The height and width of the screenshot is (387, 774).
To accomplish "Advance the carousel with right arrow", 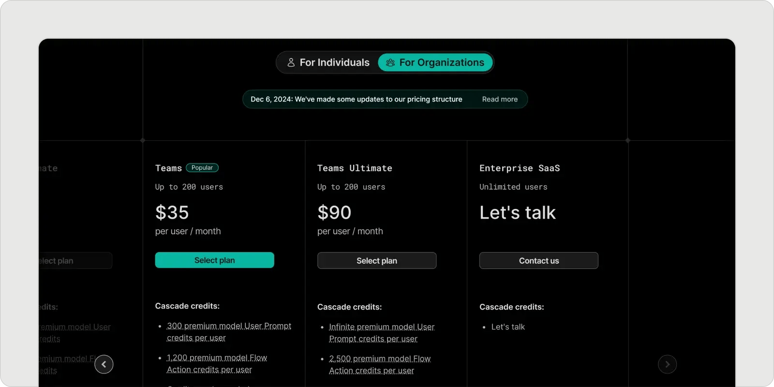I will tap(667, 364).
